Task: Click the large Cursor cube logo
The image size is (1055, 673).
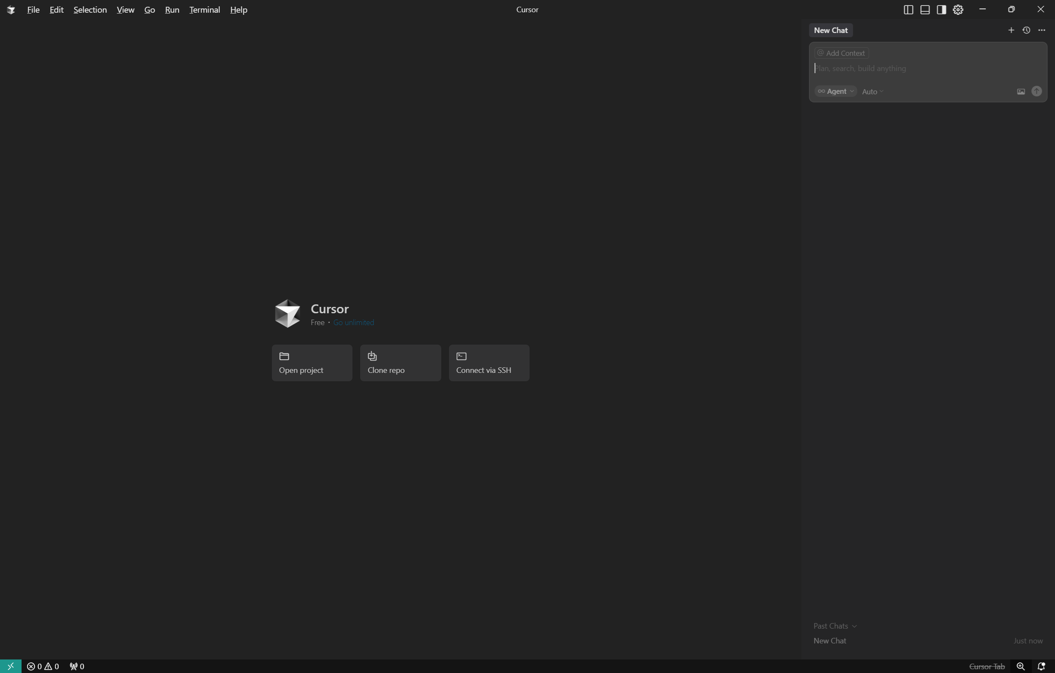Action: tap(287, 314)
